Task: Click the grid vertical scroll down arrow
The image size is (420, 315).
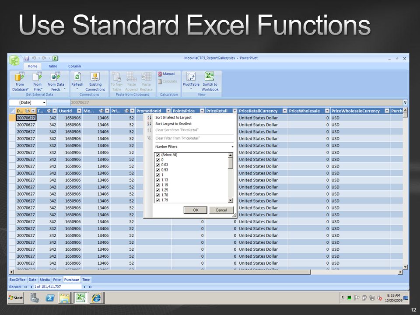Action: click(405, 267)
